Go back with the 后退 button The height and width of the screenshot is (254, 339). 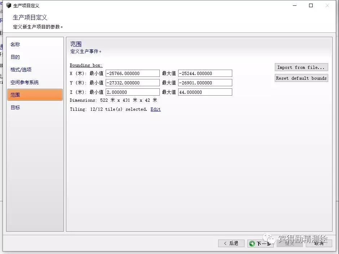[231, 244]
